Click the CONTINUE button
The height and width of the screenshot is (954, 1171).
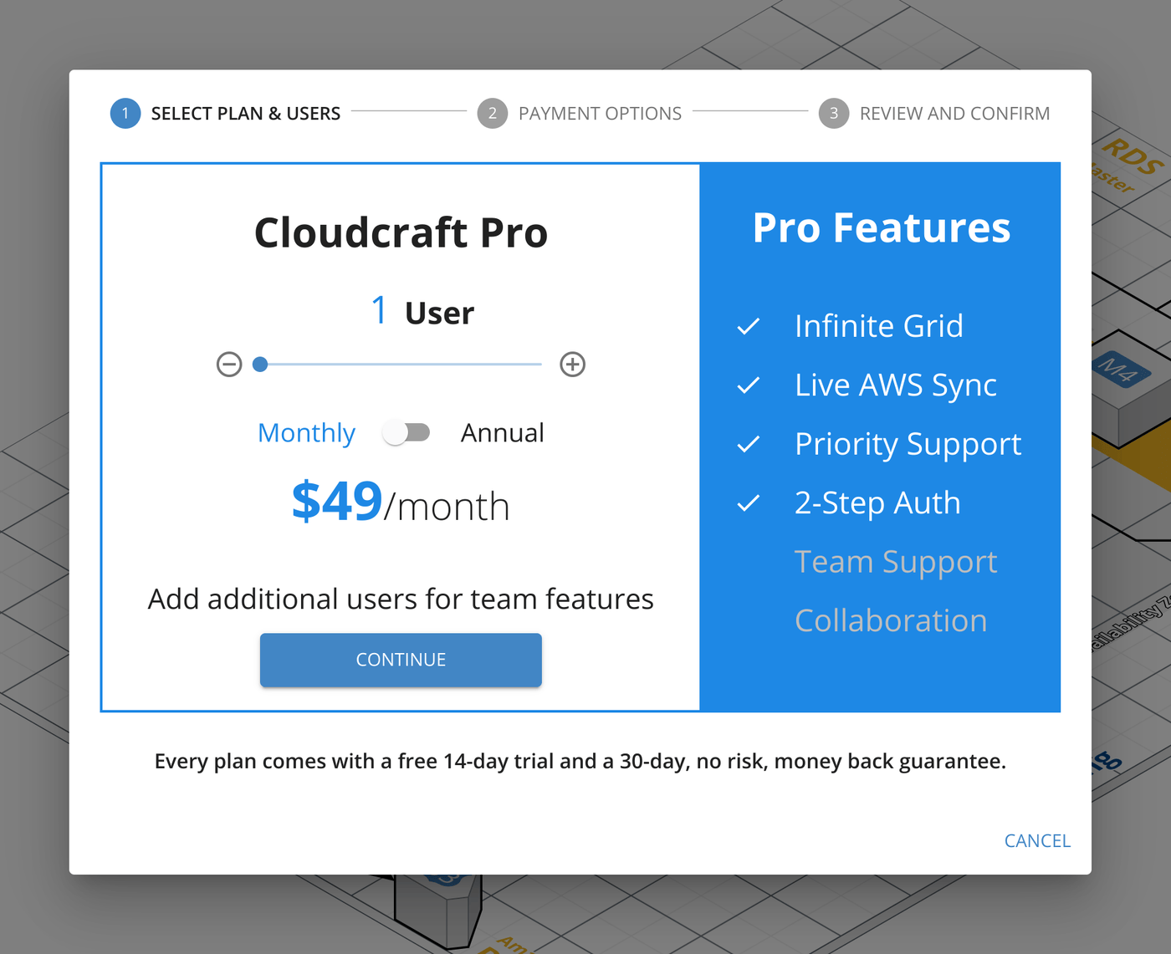point(401,660)
